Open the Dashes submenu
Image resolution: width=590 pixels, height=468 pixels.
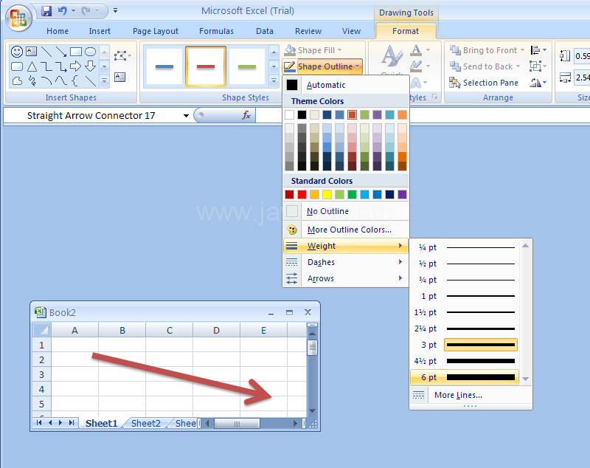point(346,262)
